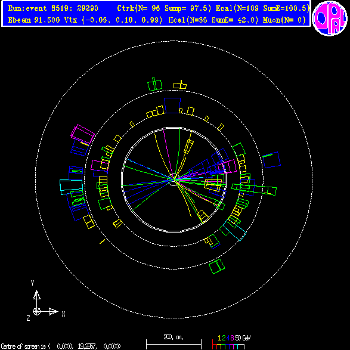Click the Ctrk track summary in header

(164, 8)
